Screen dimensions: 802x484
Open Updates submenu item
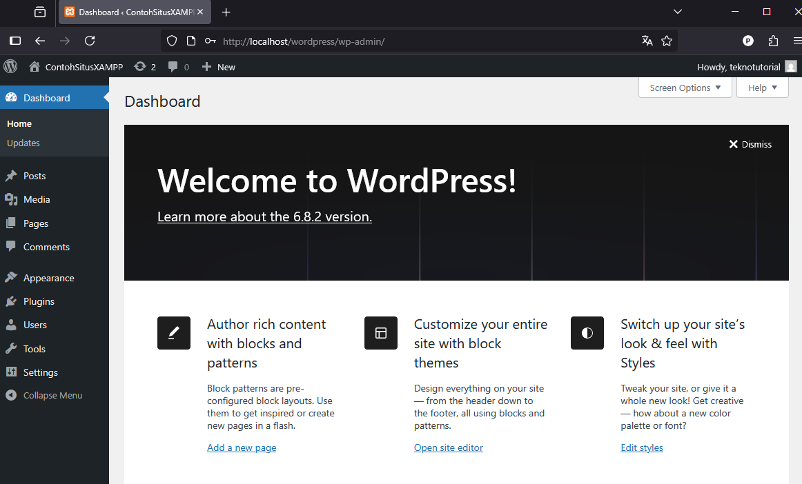(x=23, y=143)
